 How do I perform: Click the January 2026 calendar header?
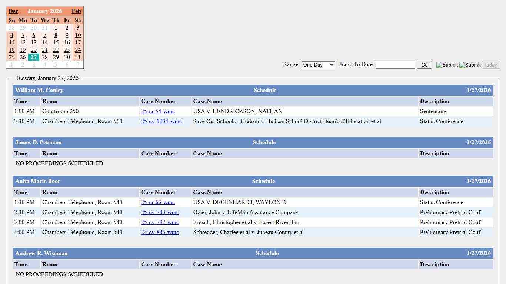[45, 11]
